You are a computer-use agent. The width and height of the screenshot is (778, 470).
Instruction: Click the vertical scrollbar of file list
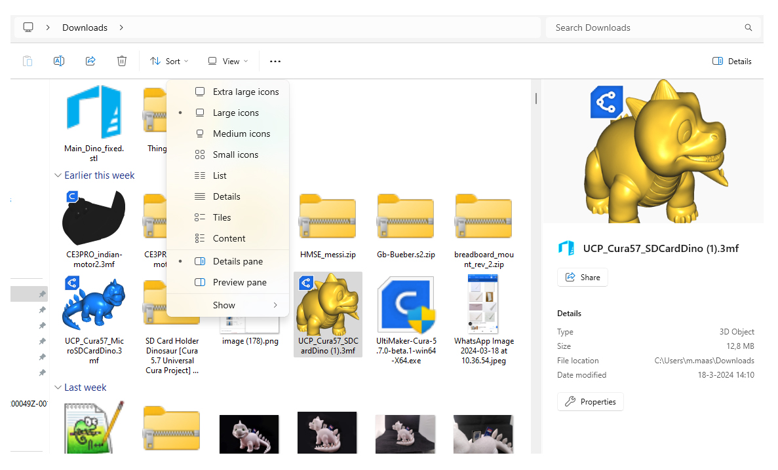[x=536, y=98]
